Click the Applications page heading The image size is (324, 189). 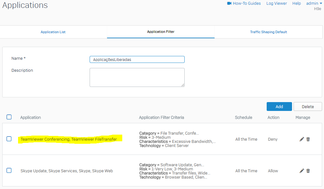25,5
